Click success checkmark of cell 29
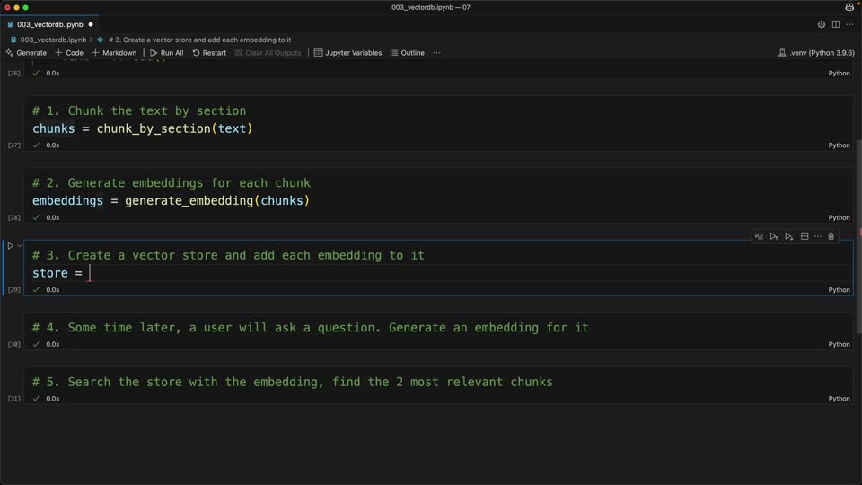Screen dimensions: 862x485 pyautogui.click(x=36, y=290)
